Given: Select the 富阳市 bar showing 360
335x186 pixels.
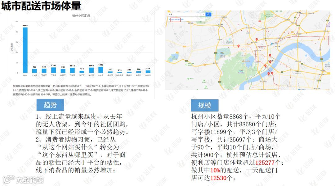Looking at the screenshot, I should pos(138,72).
